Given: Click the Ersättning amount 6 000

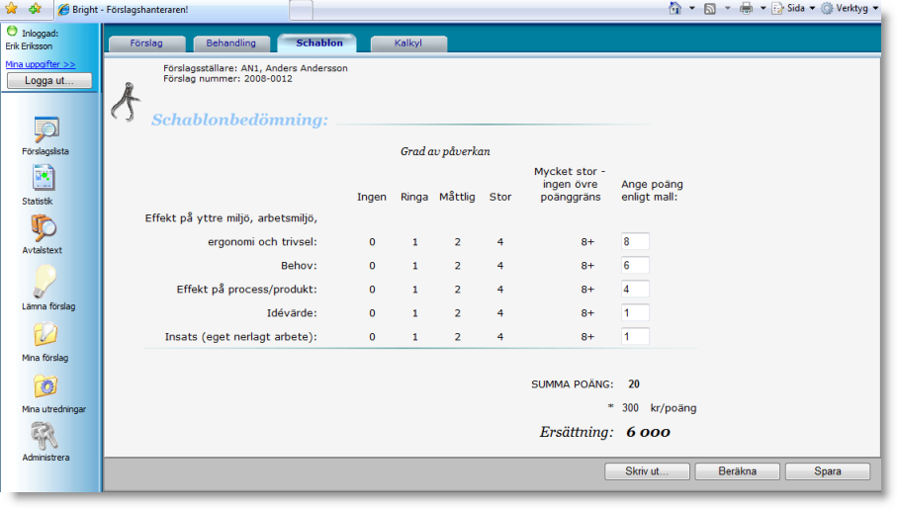Looking at the screenshot, I should tap(648, 432).
